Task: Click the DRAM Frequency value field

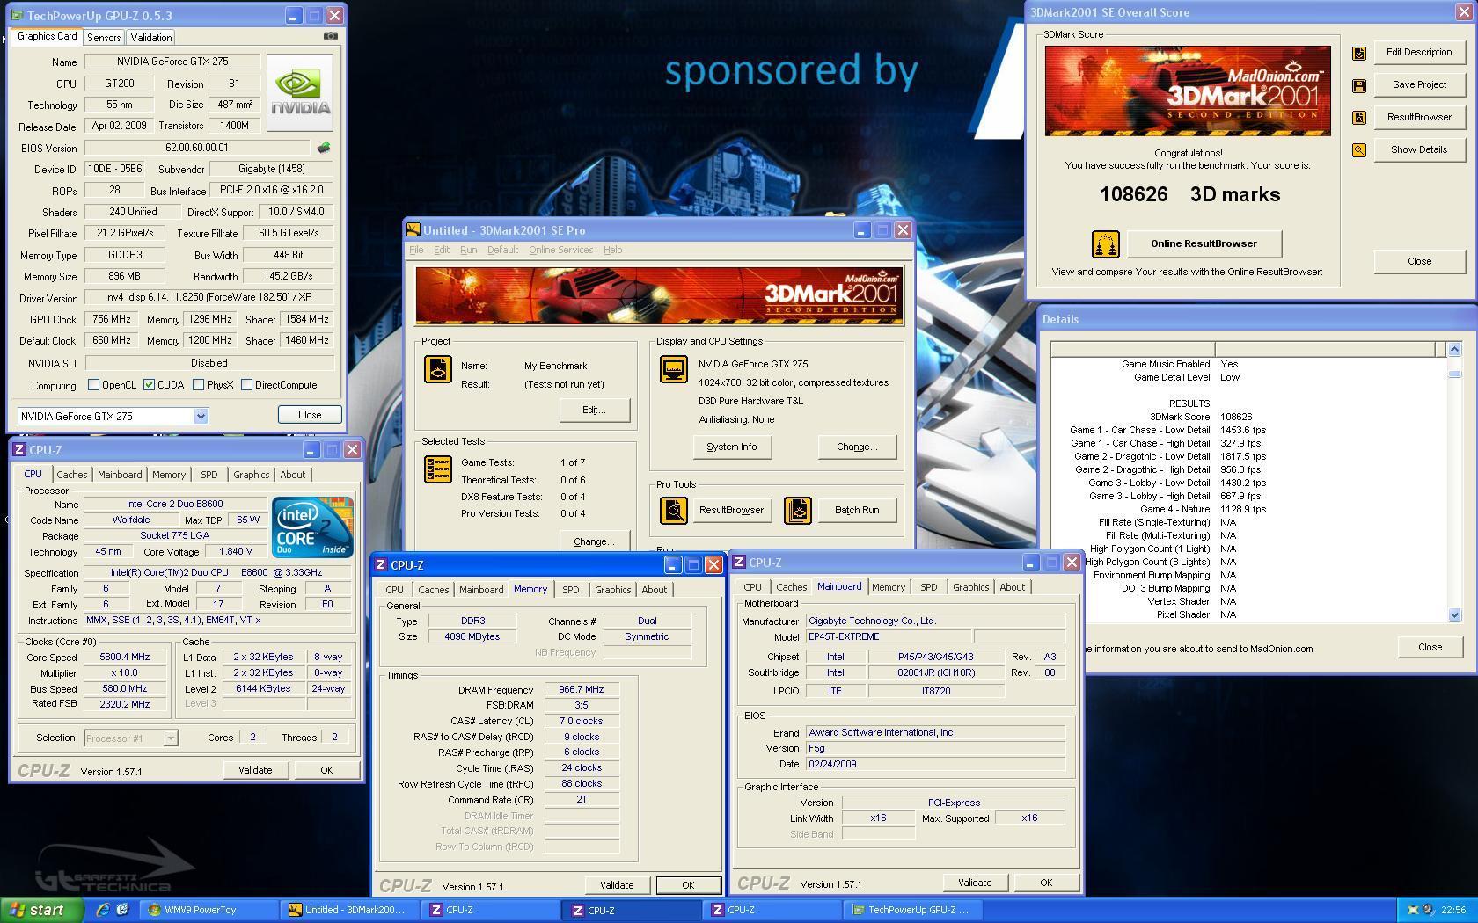Action: (x=582, y=690)
